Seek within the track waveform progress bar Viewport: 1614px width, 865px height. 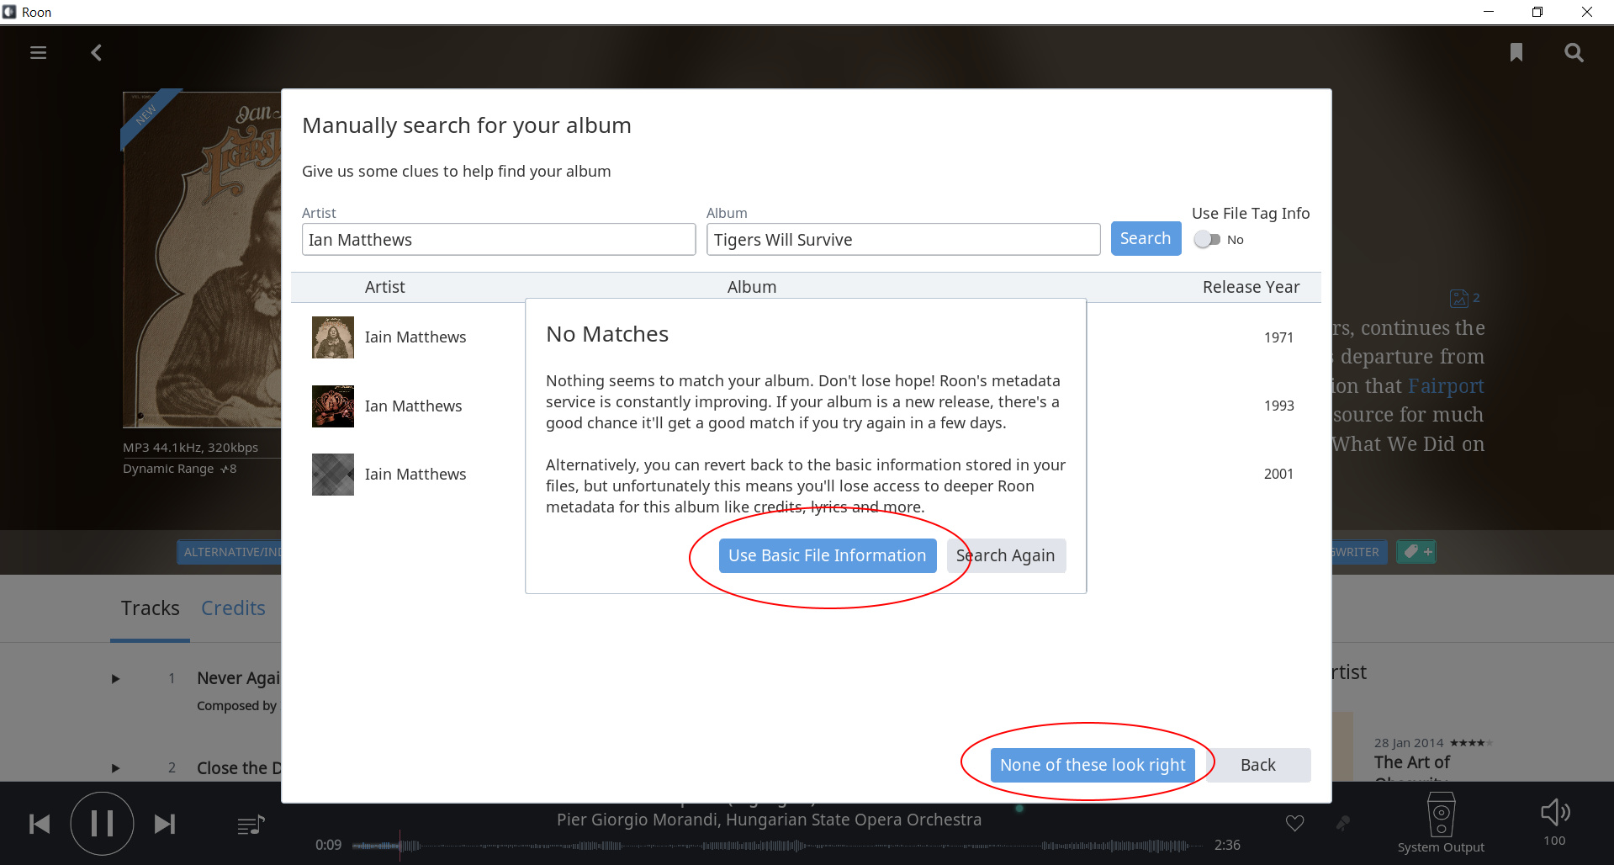778,845
